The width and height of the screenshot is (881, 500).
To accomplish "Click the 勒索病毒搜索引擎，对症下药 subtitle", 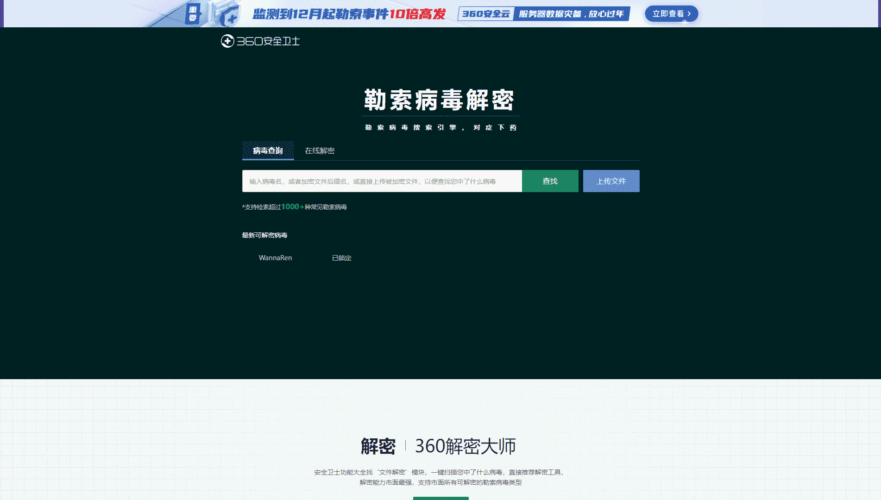I will point(440,127).
